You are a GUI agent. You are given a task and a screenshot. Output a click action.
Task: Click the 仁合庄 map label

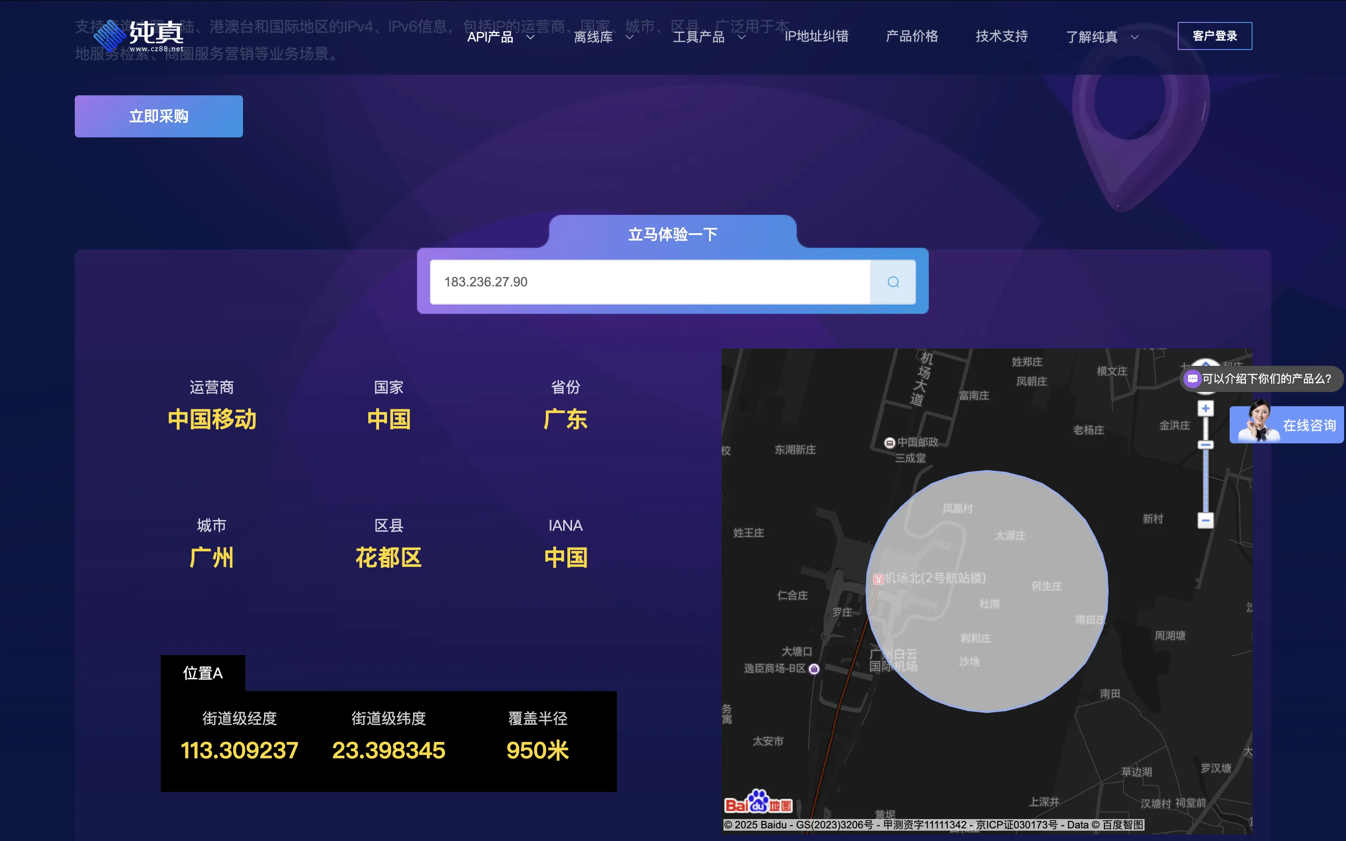793,595
